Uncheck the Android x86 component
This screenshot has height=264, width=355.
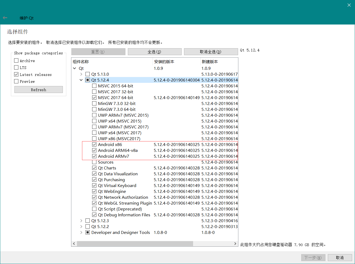pyautogui.click(x=94, y=144)
